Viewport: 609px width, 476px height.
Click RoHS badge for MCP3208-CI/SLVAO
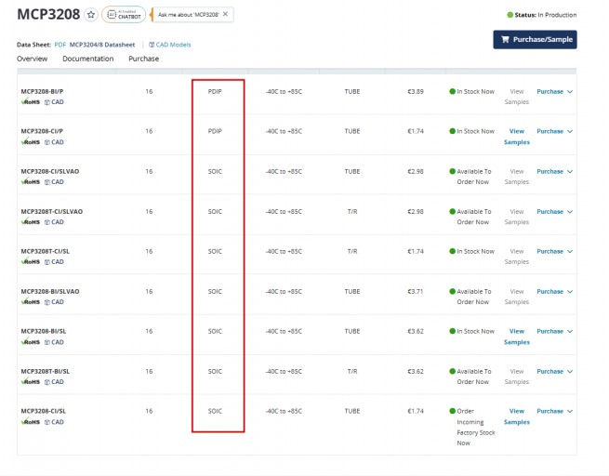[x=31, y=181]
